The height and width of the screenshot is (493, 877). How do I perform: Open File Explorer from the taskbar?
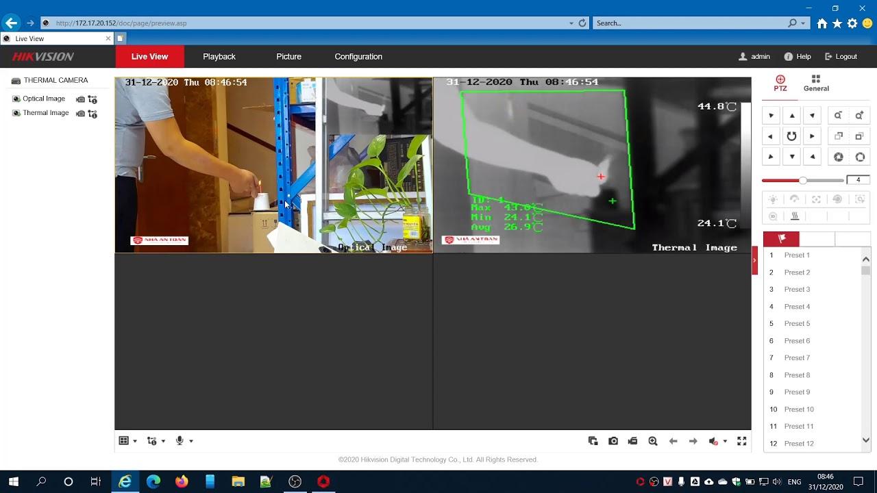238,481
